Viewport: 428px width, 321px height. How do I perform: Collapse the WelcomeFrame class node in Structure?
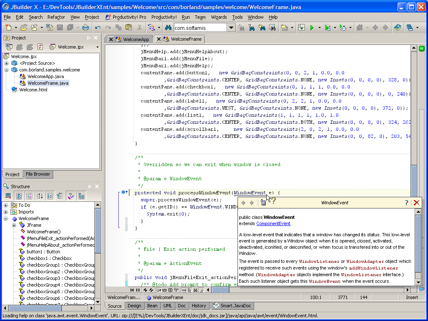(x=5, y=218)
